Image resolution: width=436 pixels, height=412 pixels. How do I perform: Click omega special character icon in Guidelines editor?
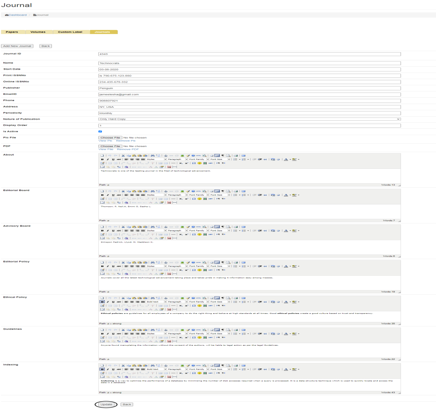point(194,338)
